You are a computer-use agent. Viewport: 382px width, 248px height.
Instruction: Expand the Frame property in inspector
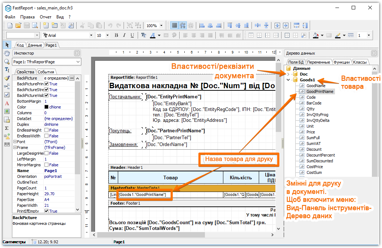pos(15,147)
